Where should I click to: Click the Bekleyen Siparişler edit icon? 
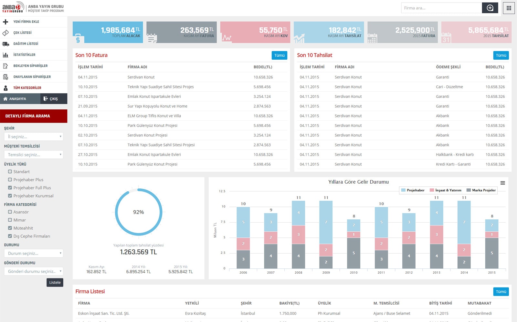click(5, 66)
